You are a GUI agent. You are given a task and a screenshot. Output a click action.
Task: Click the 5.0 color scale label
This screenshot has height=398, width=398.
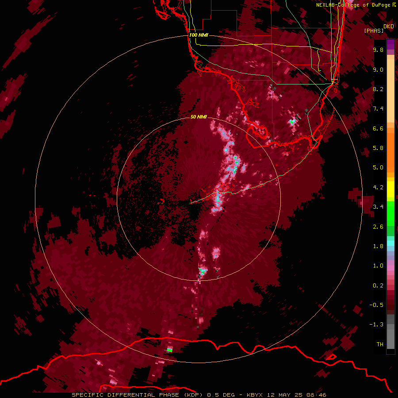tap(378, 168)
